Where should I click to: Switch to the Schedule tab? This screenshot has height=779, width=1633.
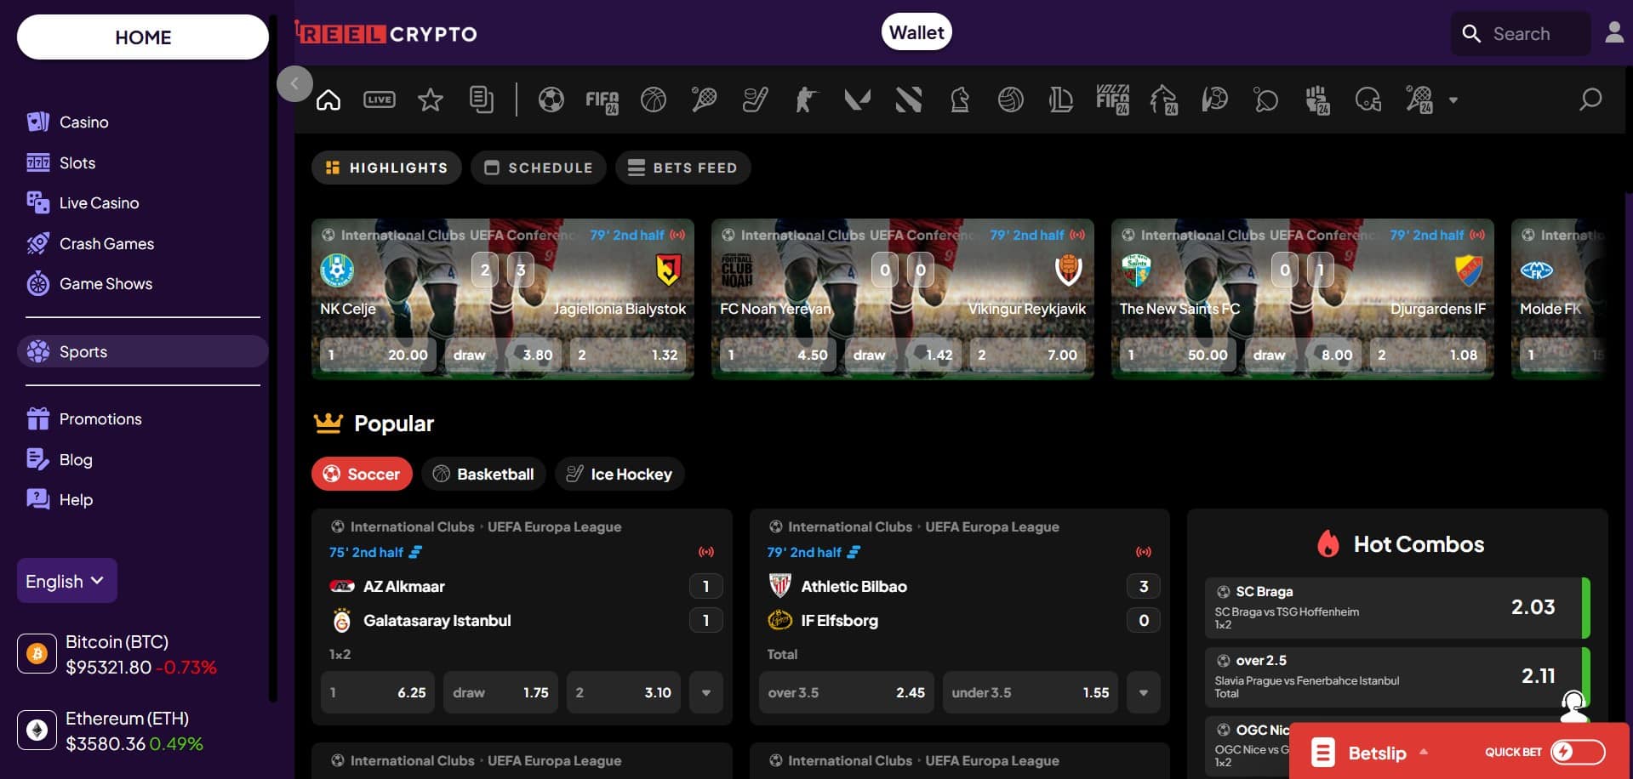538,168
